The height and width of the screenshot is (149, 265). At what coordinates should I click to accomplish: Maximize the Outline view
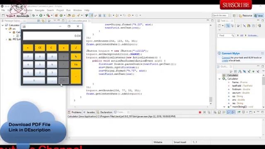point(263,66)
